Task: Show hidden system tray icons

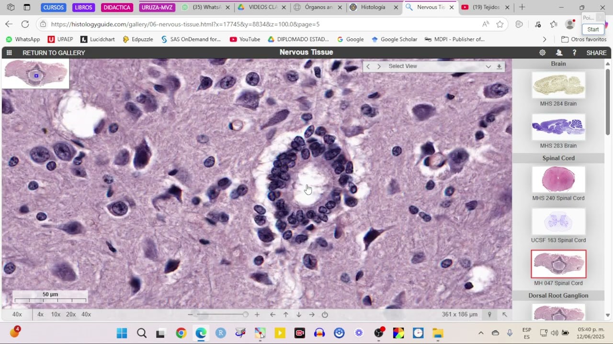Action: click(481, 333)
